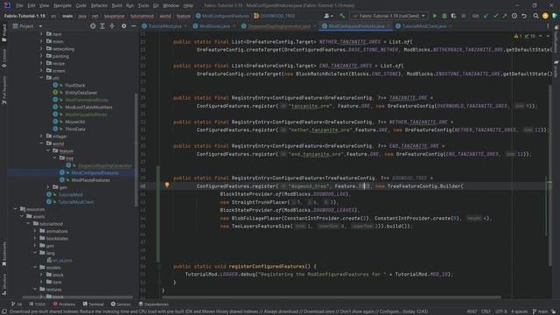Click the Stop process square icon
The width and height of the screenshot is (560, 315).
[x=463, y=16]
